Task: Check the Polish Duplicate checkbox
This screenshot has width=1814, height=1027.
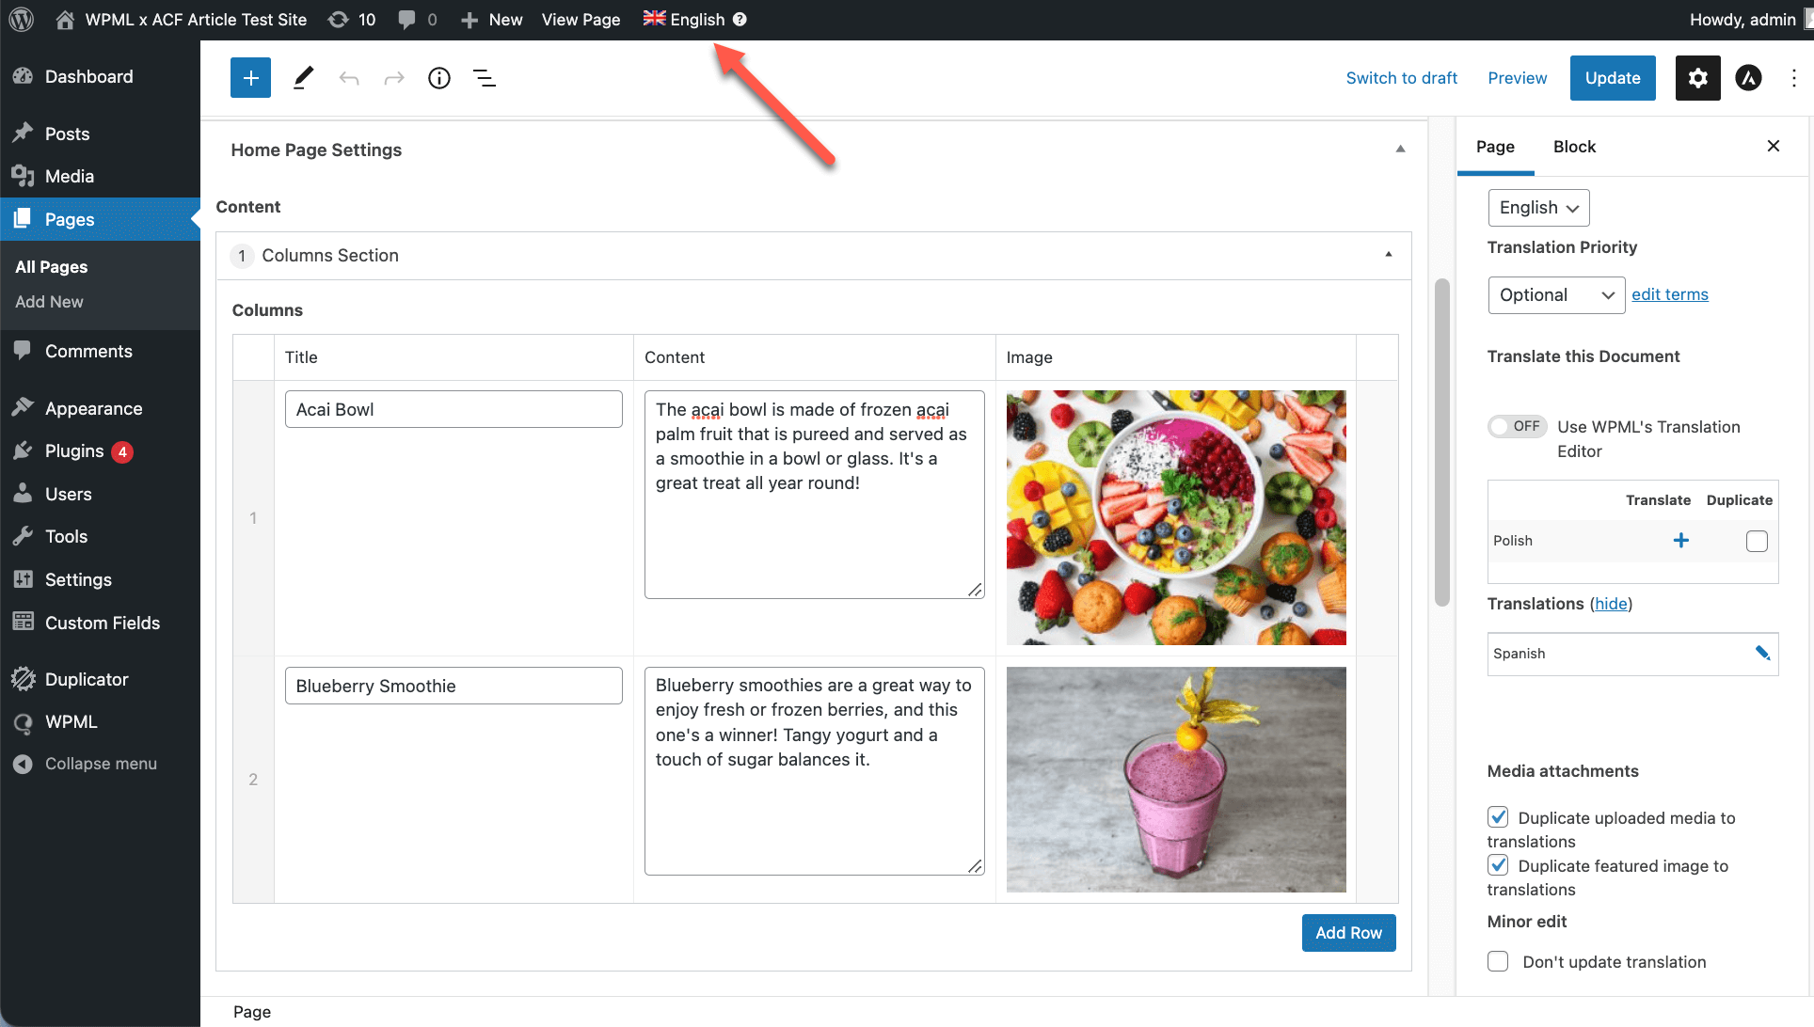Action: [x=1757, y=541]
